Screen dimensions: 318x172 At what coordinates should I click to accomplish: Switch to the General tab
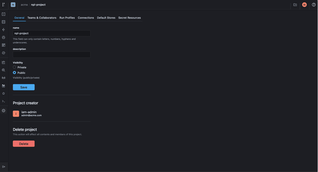click(19, 18)
